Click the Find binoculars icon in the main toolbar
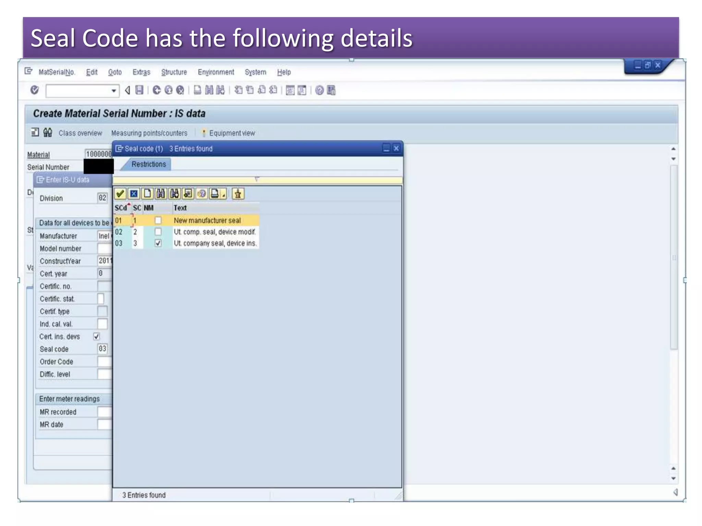 click(x=209, y=90)
